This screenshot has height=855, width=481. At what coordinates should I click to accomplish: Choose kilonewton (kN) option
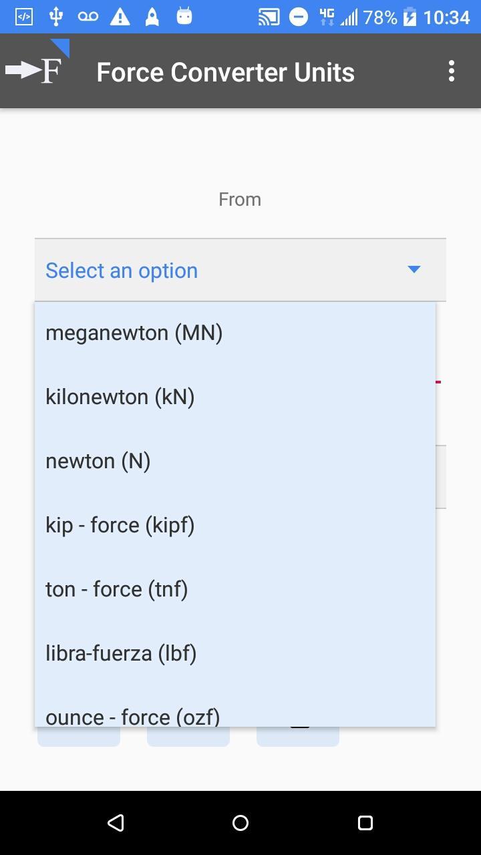click(120, 397)
